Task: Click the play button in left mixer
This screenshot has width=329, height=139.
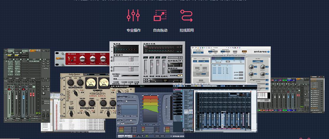Action: tap(44, 93)
